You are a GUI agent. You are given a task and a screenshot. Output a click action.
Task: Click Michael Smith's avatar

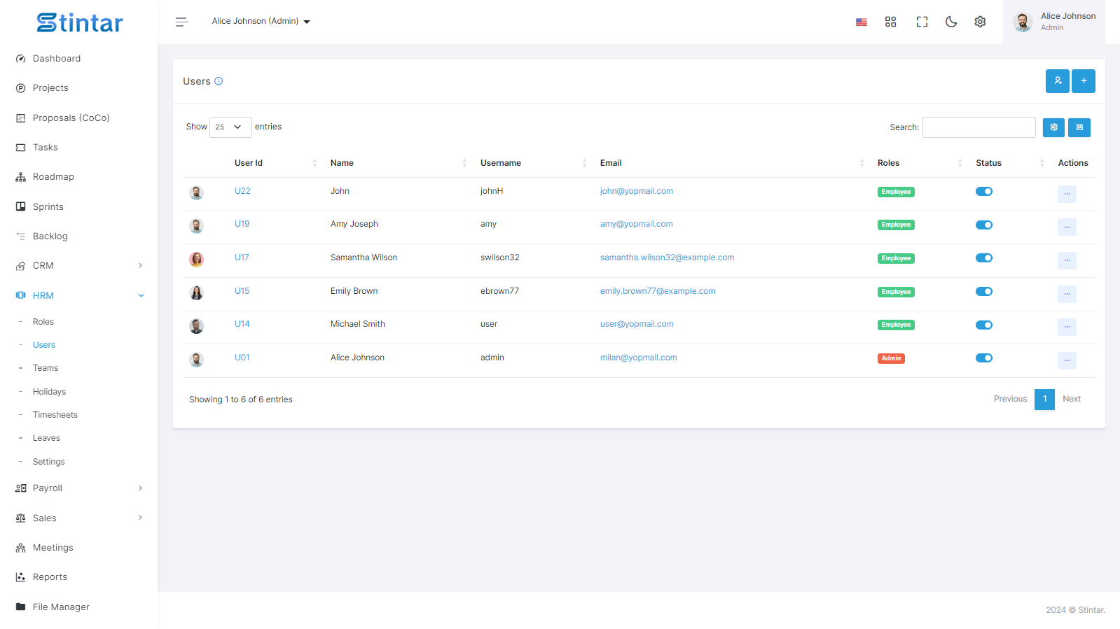[197, 326]
